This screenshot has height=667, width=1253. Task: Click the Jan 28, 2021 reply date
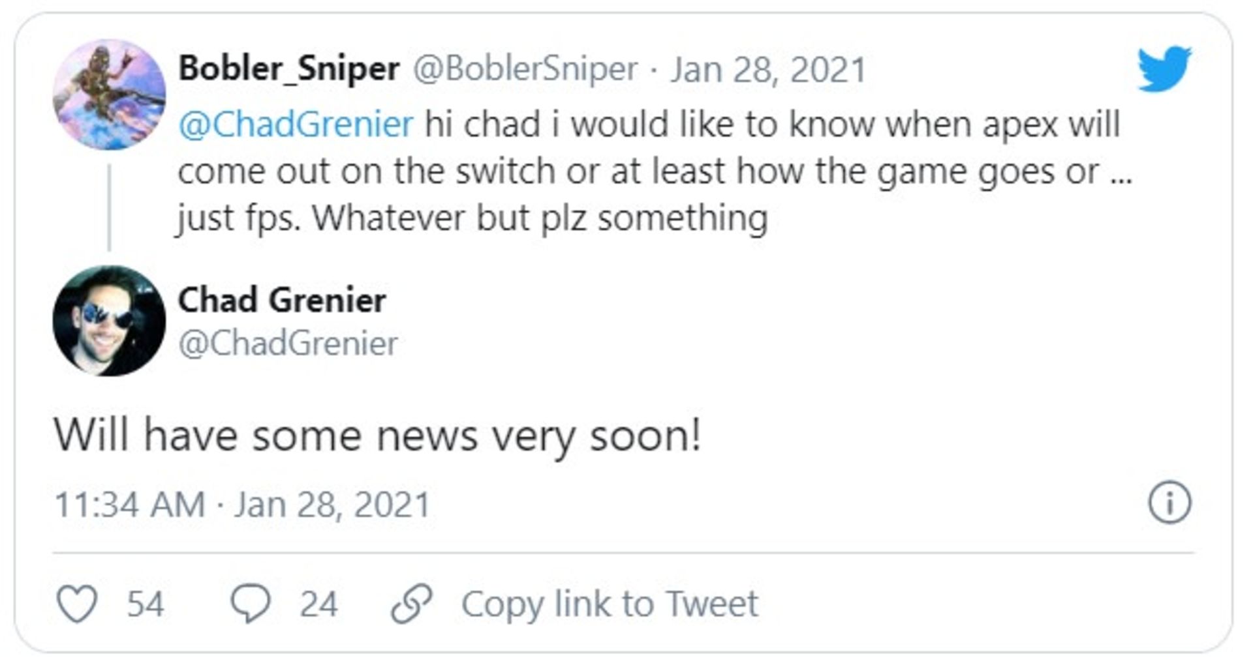pyautogui.click(x=768, y=70)
